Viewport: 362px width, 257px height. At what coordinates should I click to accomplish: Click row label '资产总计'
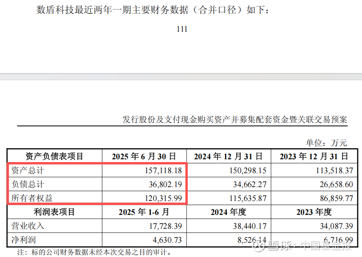point(28,170)
